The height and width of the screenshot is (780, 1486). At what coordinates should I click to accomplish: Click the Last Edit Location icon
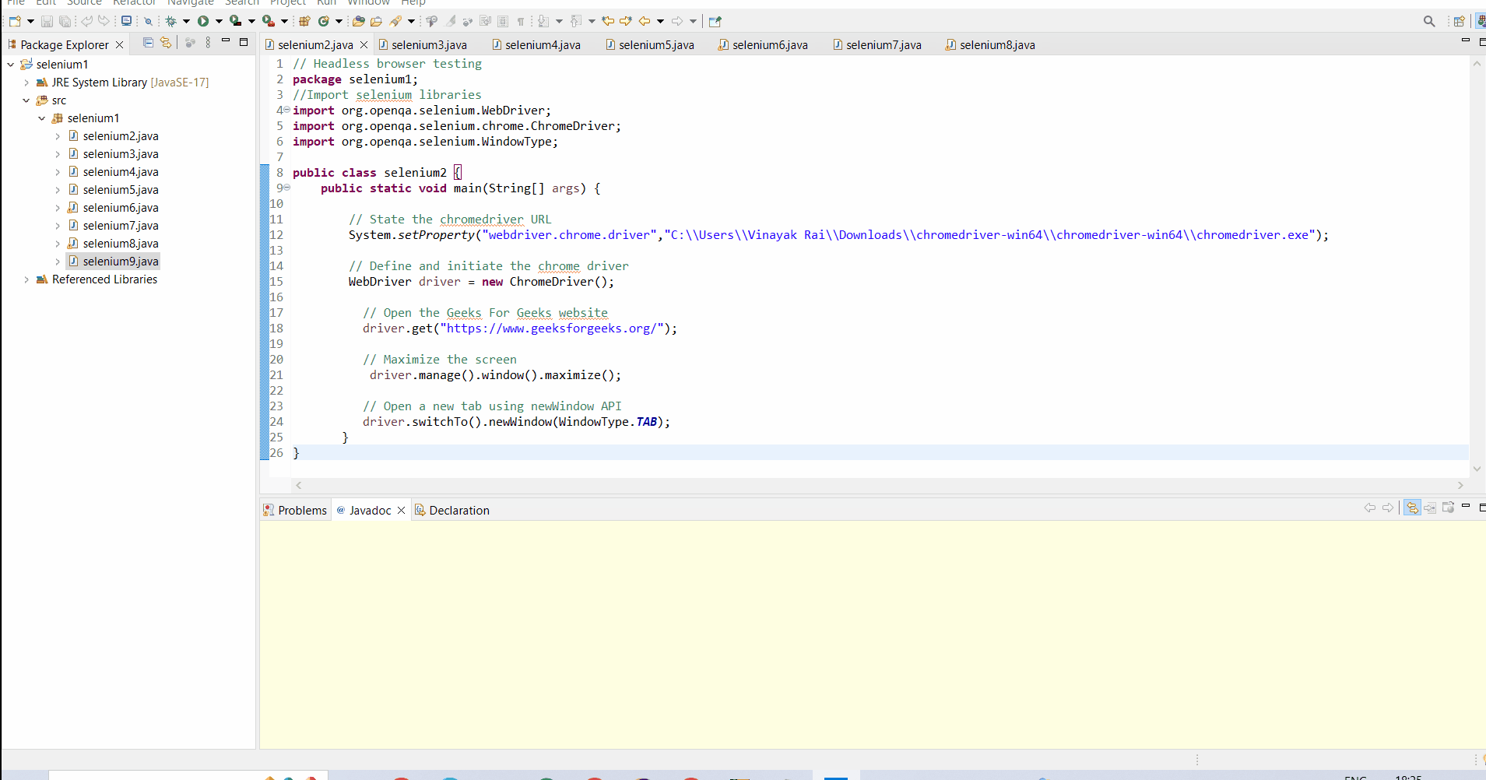[608, 21]
